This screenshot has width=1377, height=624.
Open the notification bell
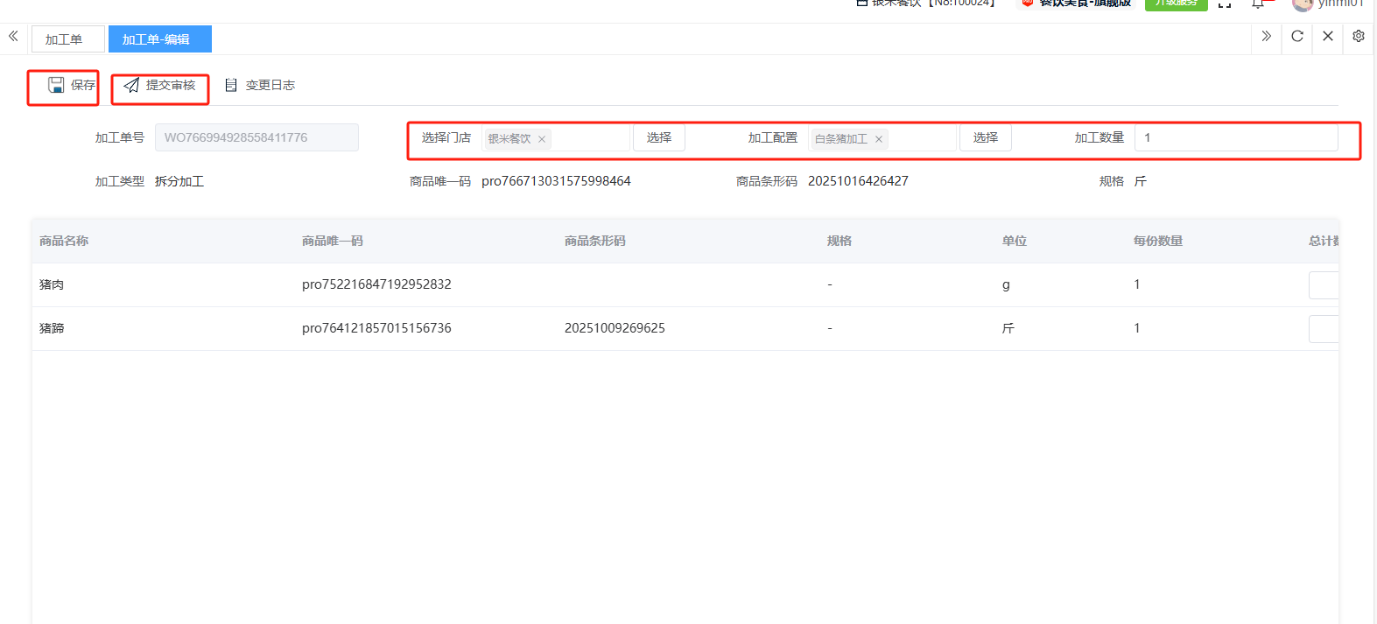1258,4
